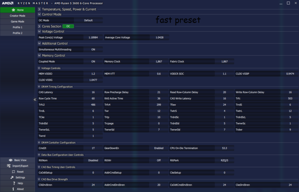Expand the Cores Section

coord(39,26)
